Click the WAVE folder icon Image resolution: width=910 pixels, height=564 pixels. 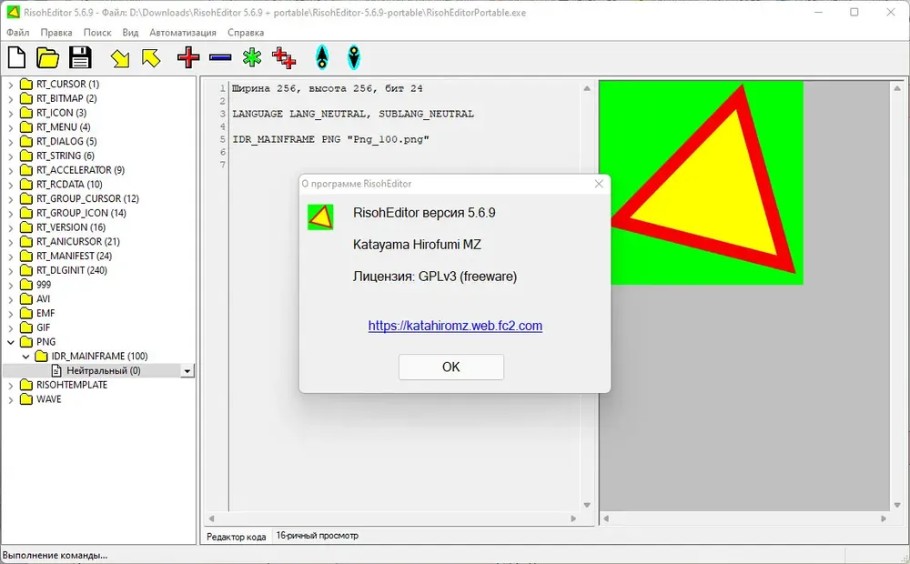(26, 399)
